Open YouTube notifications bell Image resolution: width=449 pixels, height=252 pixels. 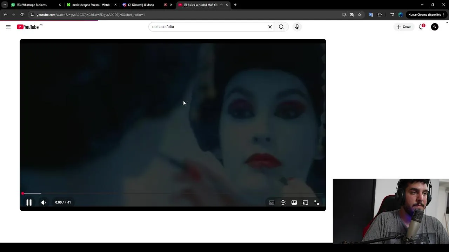pyautogui.click(x=421, y=27)
